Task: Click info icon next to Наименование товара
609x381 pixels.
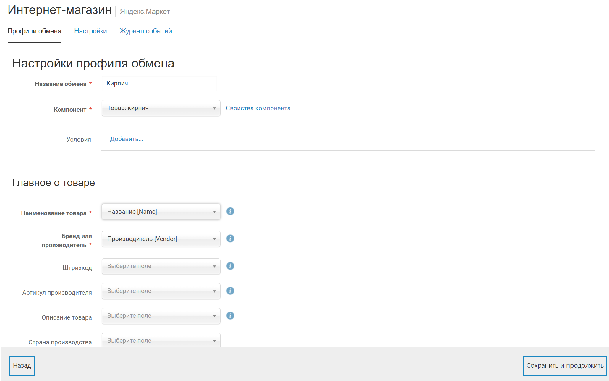Action: [230, 211]
